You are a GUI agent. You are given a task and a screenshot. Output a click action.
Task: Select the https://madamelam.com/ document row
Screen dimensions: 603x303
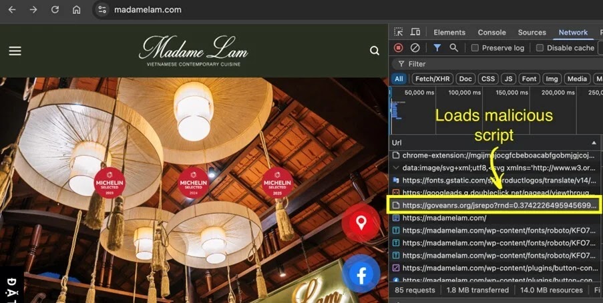(x=496, y=218)
